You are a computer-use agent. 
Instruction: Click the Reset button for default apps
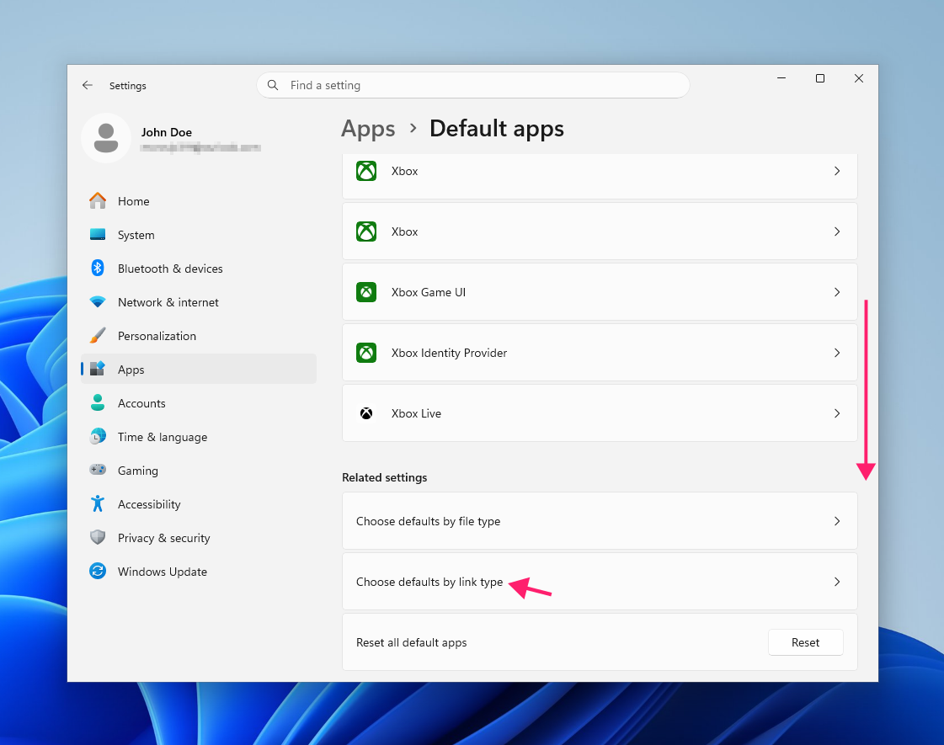(806, 642)
